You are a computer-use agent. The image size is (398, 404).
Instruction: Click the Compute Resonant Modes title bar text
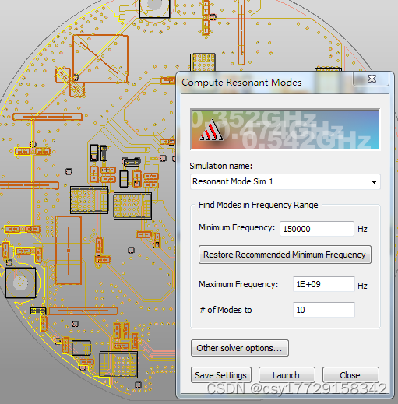pos(241,83)
